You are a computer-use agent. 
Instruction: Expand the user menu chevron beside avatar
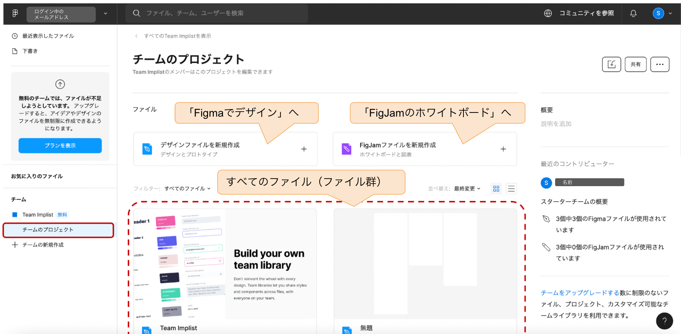coord(670,13)
